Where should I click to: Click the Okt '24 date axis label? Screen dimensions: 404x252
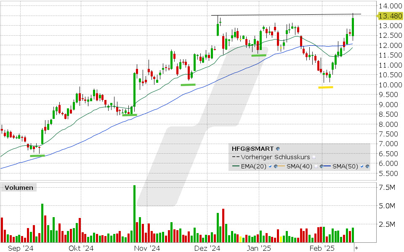(x=81, y=248)
